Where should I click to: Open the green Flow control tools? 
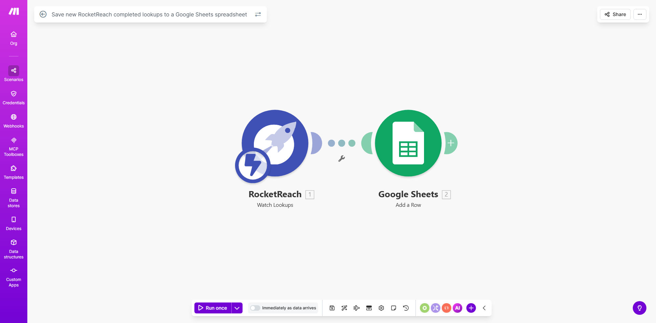coord(424,308)
